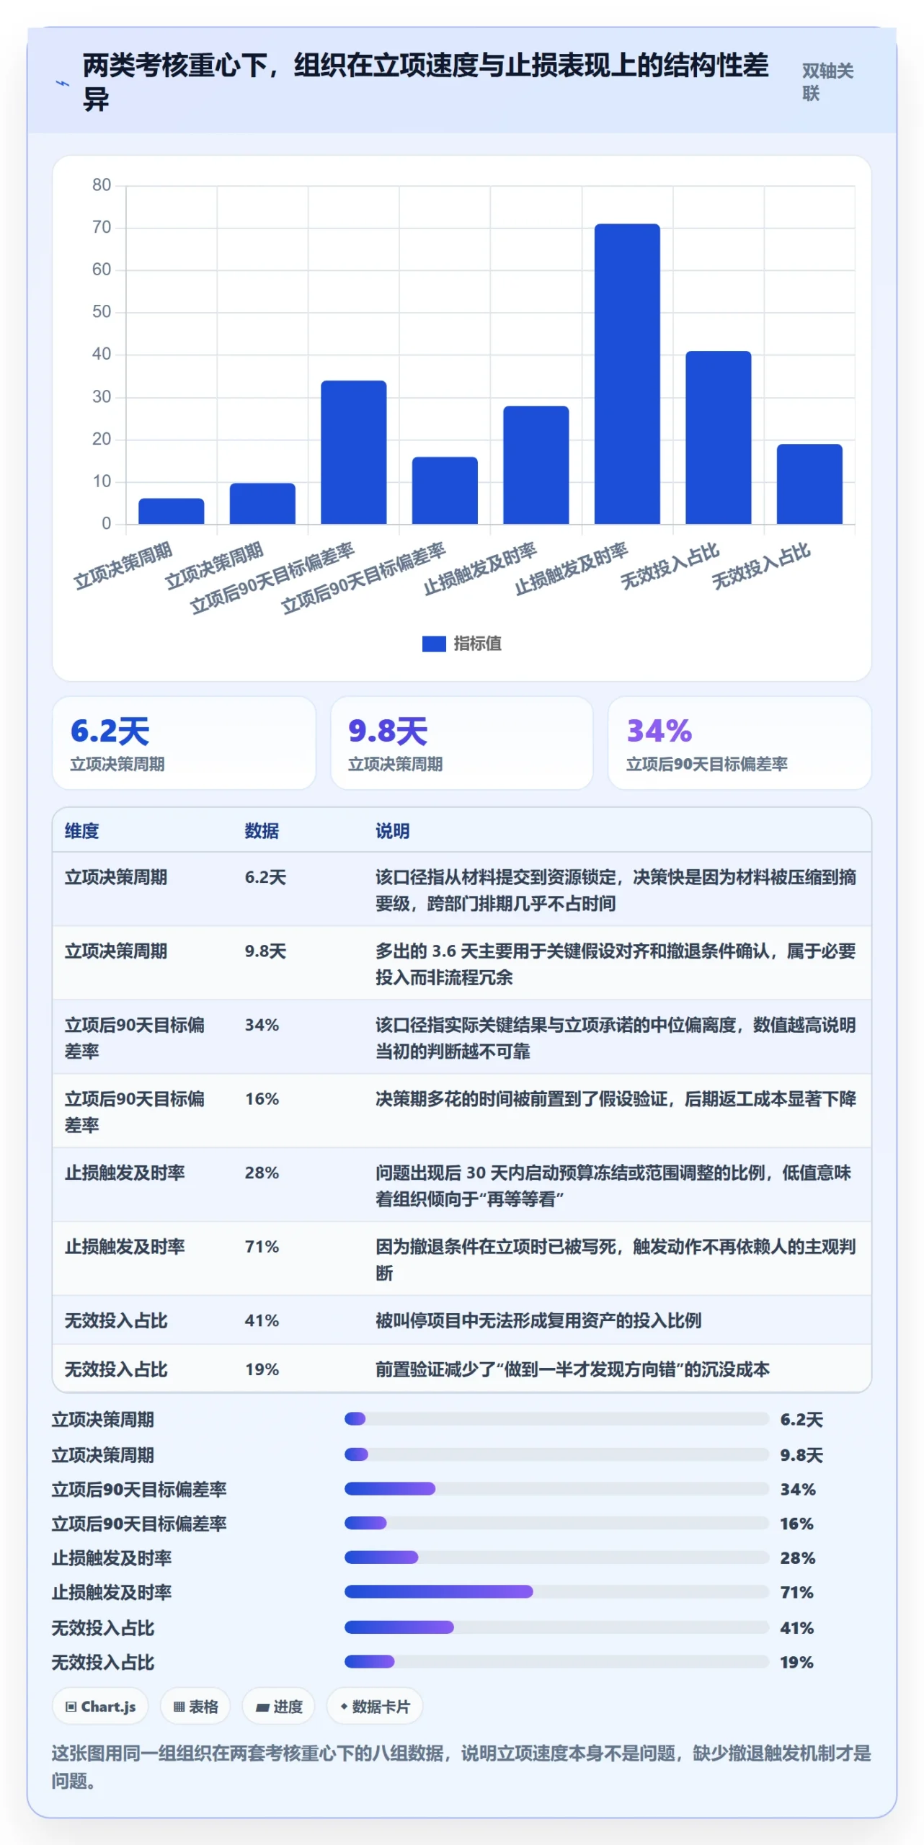Click the progress bar labeled 71%
This screenshot has width=924, height=1845.
557,1591
